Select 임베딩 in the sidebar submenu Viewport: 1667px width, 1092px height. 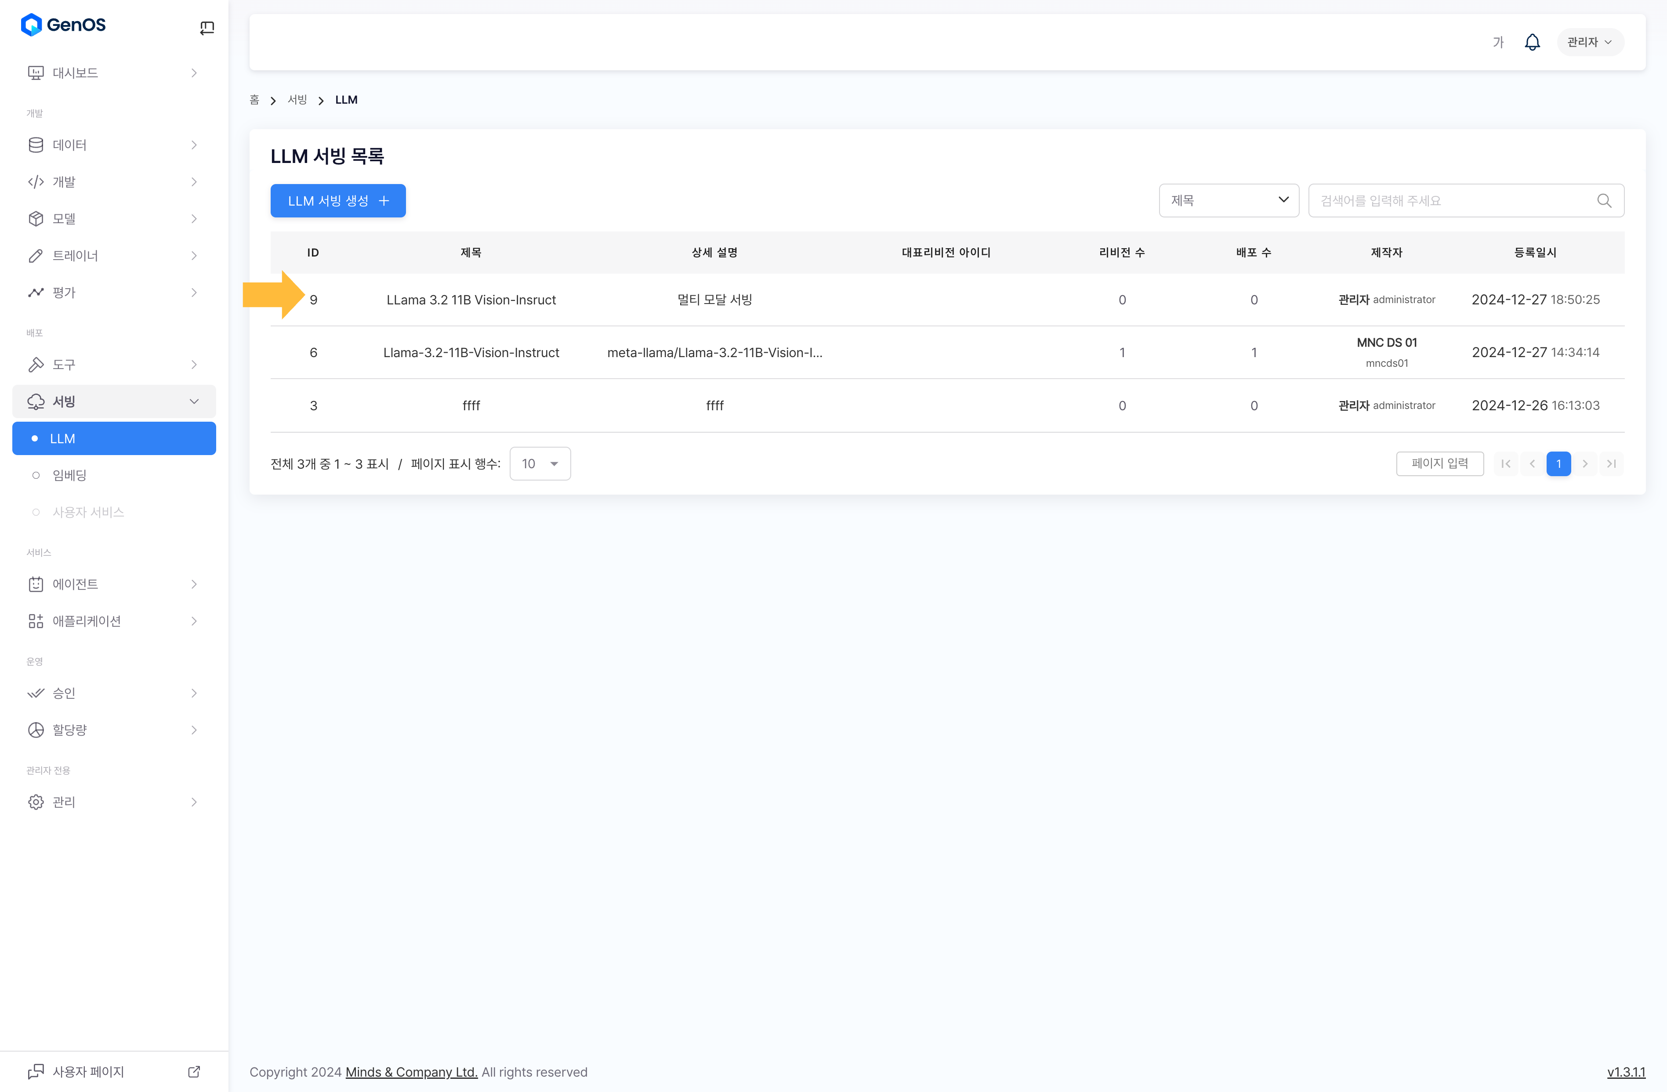[x=69, y=476]
